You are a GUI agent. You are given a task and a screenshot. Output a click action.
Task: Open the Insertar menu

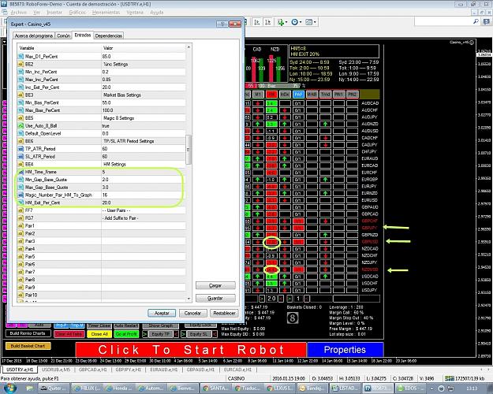[x=54, y=13]
